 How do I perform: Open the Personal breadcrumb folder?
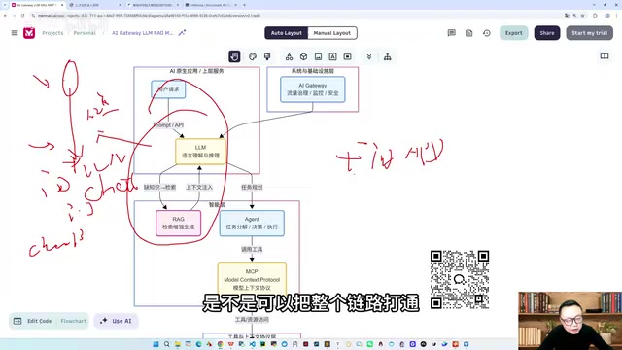pyautogui.click(x=85, y=33)
